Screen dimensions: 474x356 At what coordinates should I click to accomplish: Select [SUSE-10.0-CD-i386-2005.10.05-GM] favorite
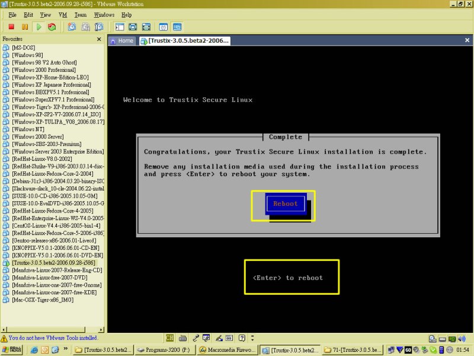pyautogui.click(x=55, y=196)
